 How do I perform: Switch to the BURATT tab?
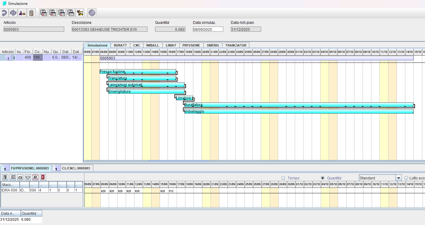coord(120,45)
